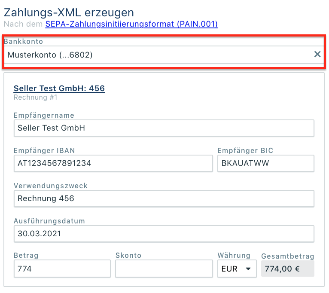Image resolution: width=329 pixels, height=293 pixels.
Task: Click the Zahlungs-XML erzeugen heading
Action: pyautogui.click(x=69, y=12)
